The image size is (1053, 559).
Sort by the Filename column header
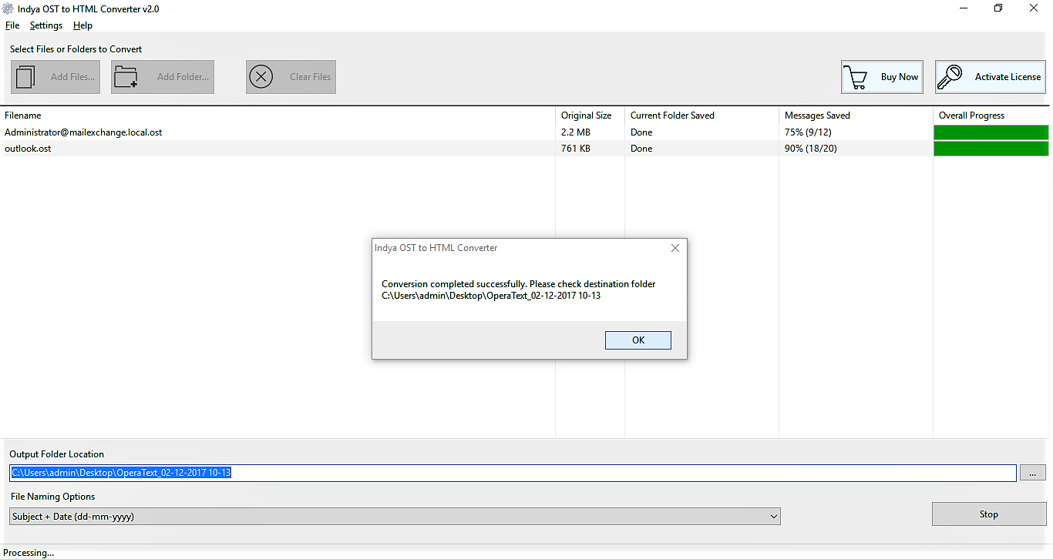click(23, 115)
